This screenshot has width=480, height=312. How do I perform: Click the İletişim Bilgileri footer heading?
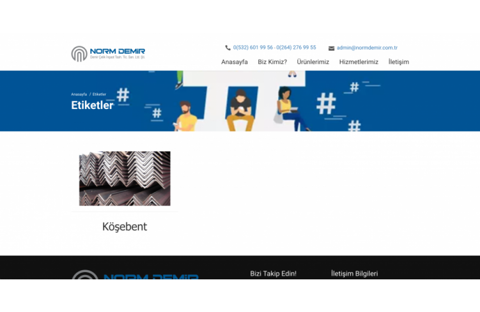pyautogui.click(x=354, y=274)
